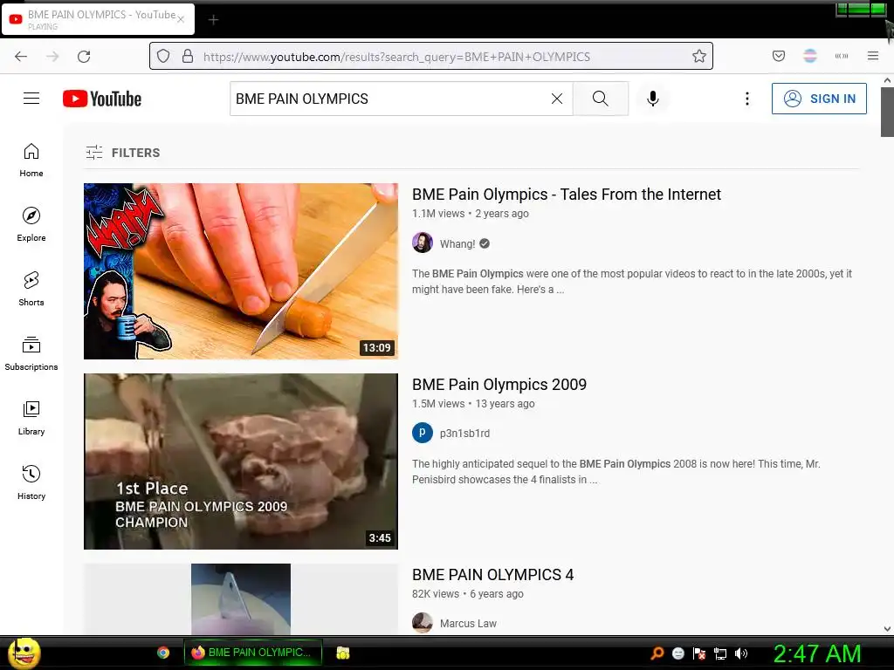Image resolution: width=894 pixels, height=670 pixels.
Task: Click the magnifier tray icon
Action: [x=657, y=653]
